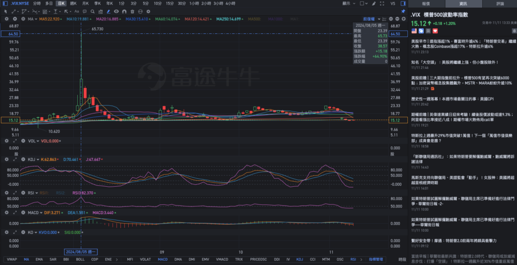The width and height of the screenshot is (517, 265).
Task: Zoom in chart with plus icon
Action: click(403, 19)
